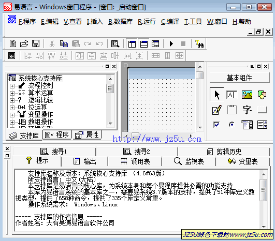Select the group box CN component
This screenshot has width=275, height=241.
point(231,110)
